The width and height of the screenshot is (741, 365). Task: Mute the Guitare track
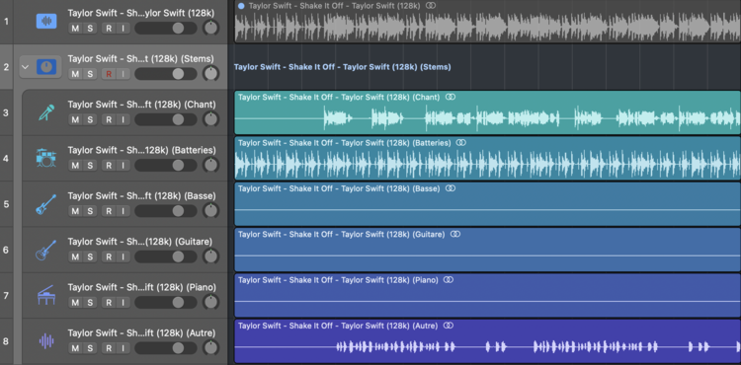[x=75, y=256]
